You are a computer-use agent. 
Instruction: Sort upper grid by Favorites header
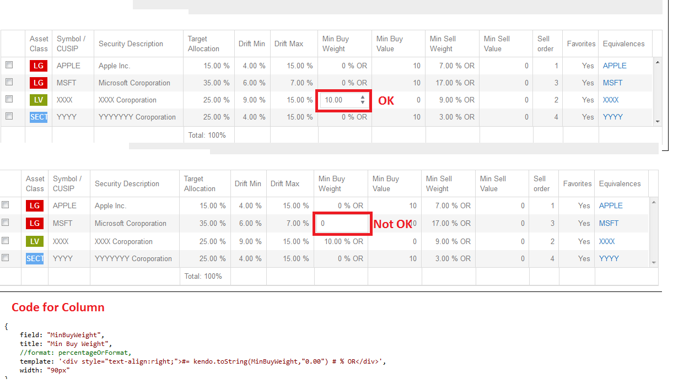(582, 44)
